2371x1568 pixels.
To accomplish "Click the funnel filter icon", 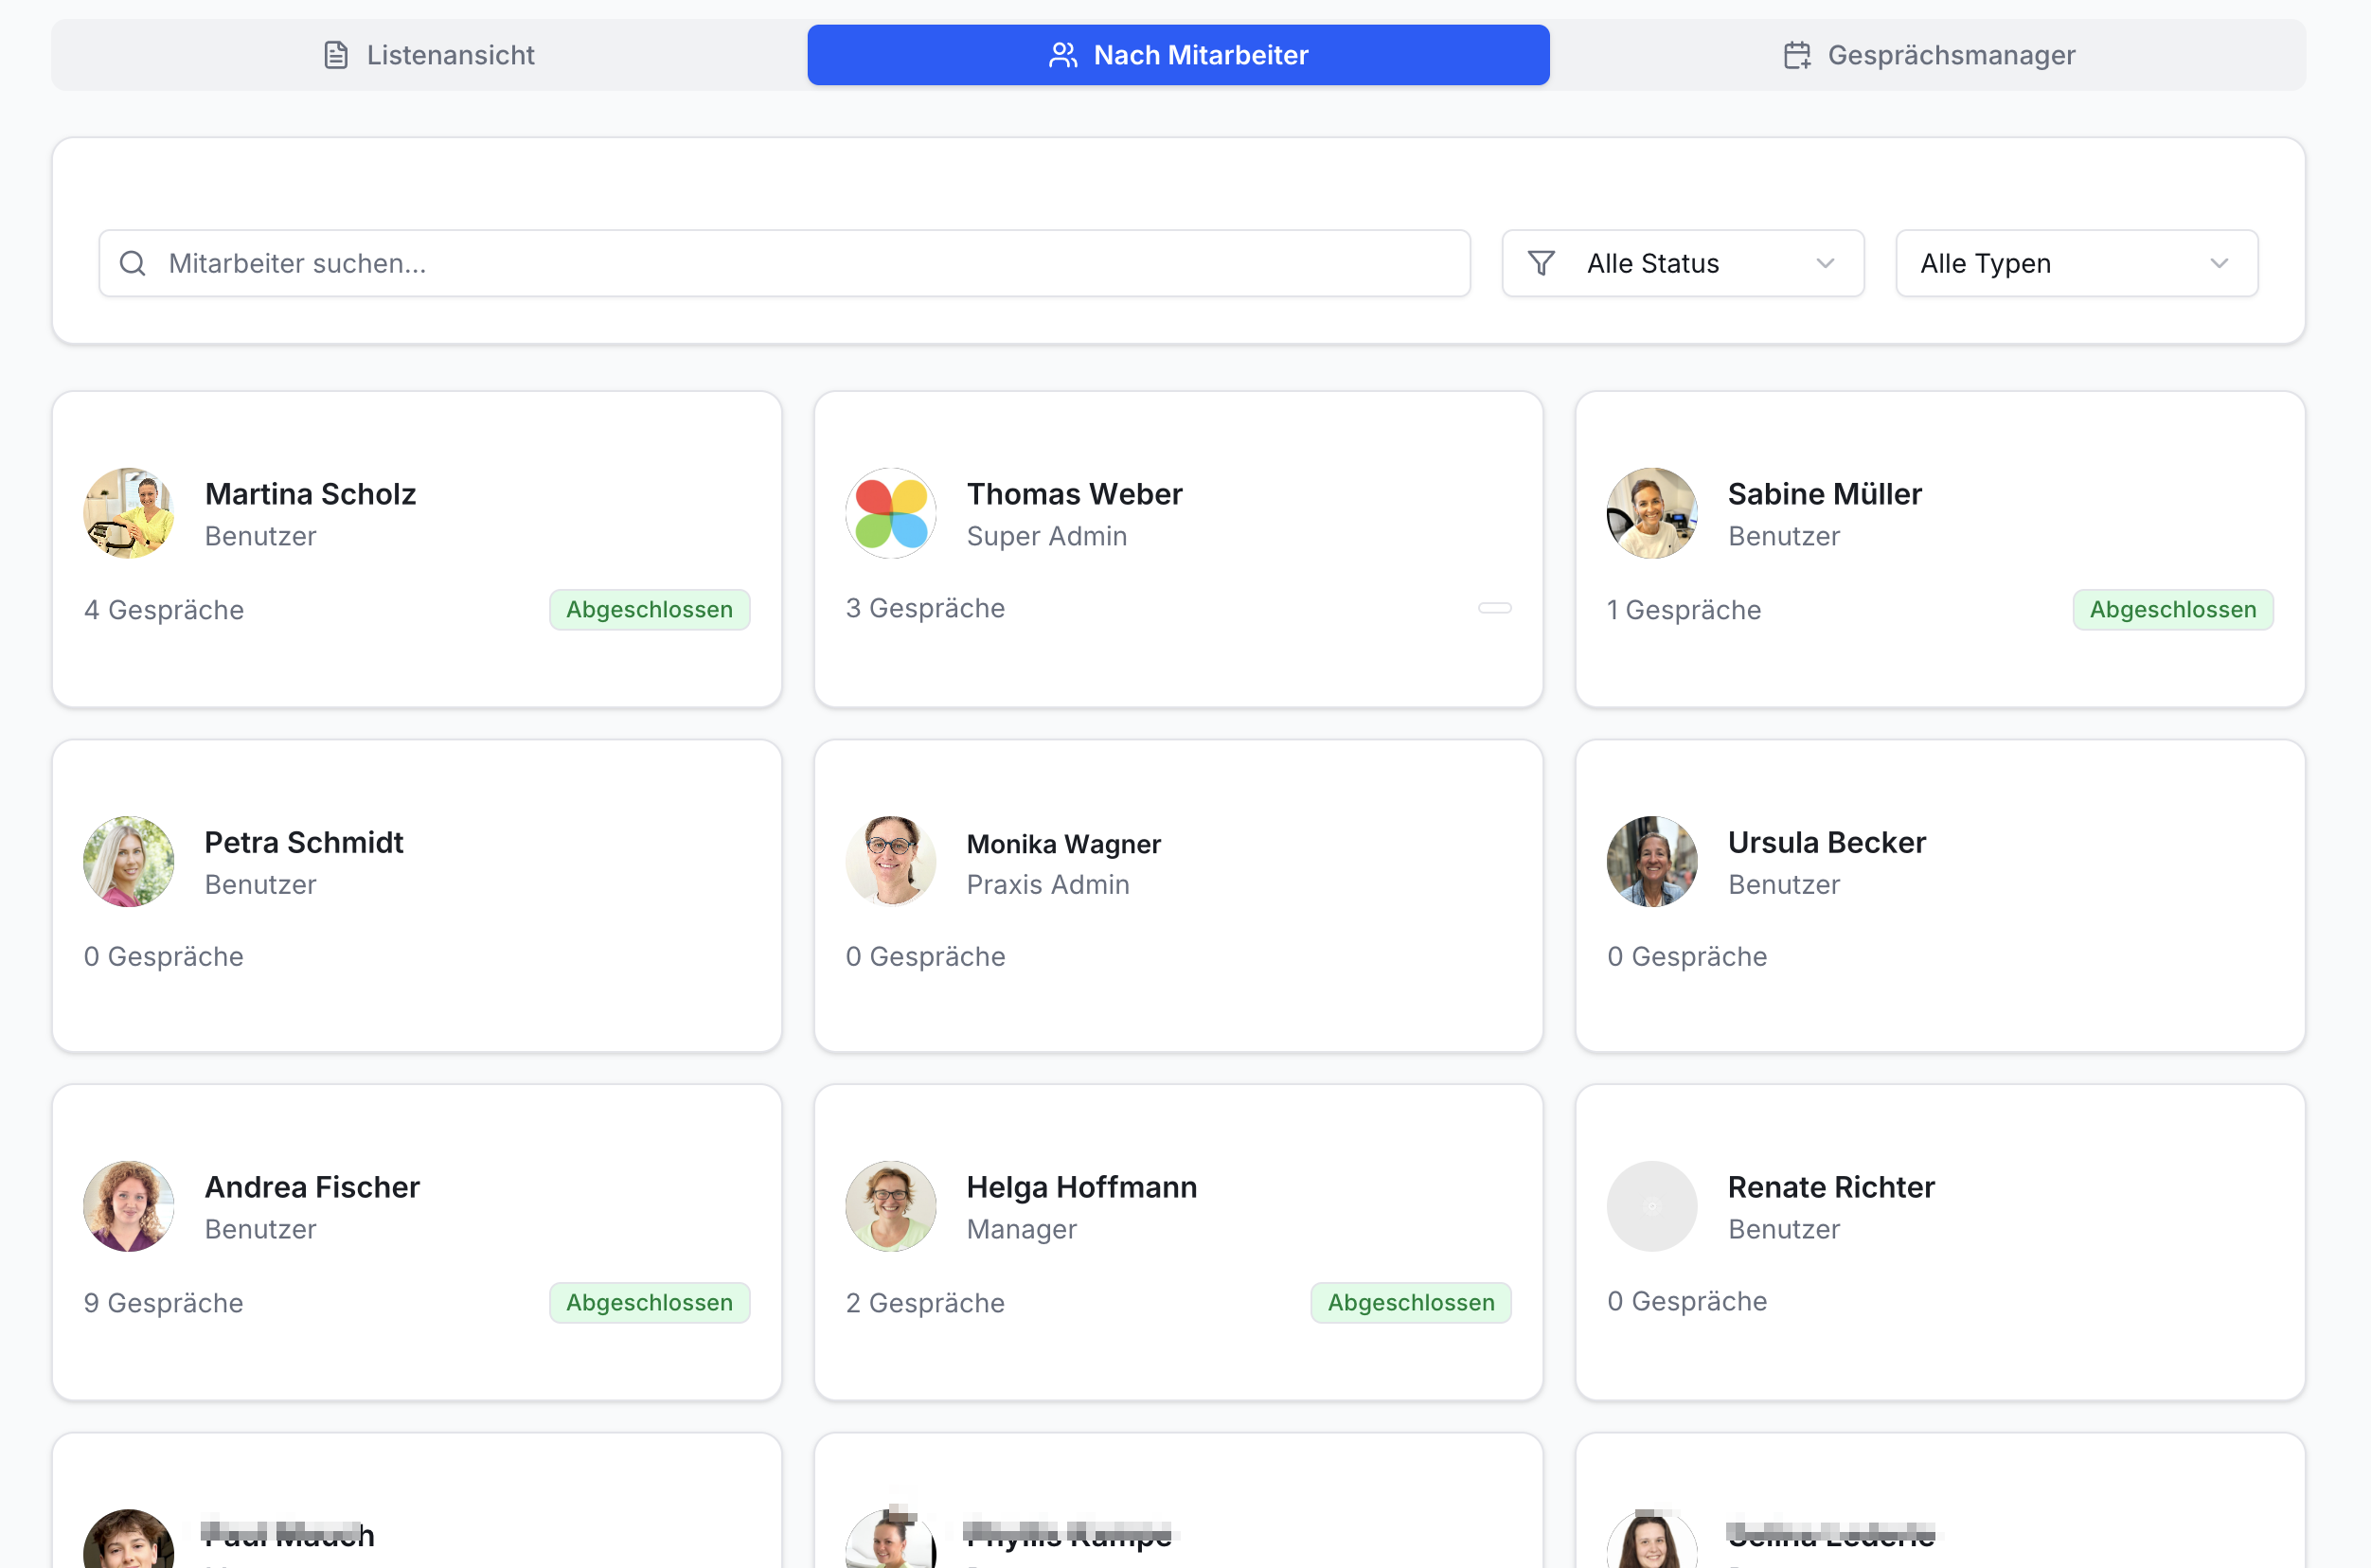I will [x=1541, y=263].
